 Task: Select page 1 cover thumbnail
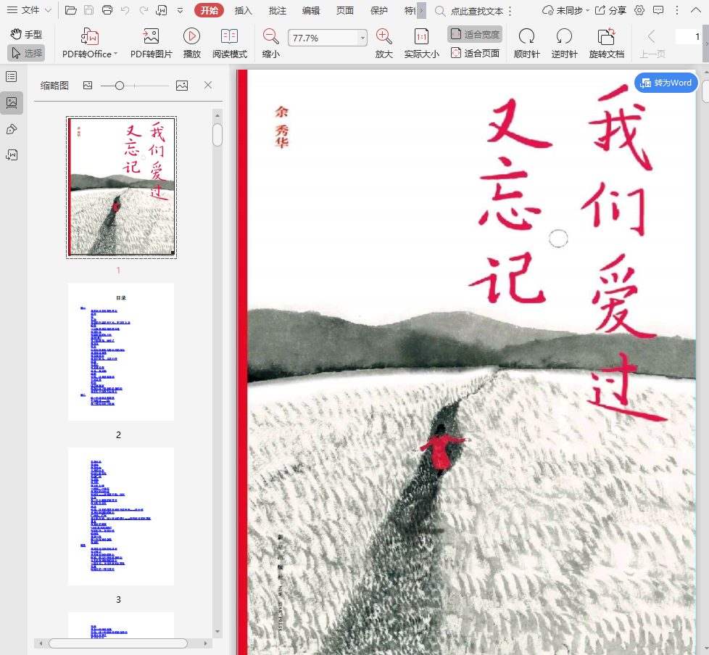click(121, 187)
